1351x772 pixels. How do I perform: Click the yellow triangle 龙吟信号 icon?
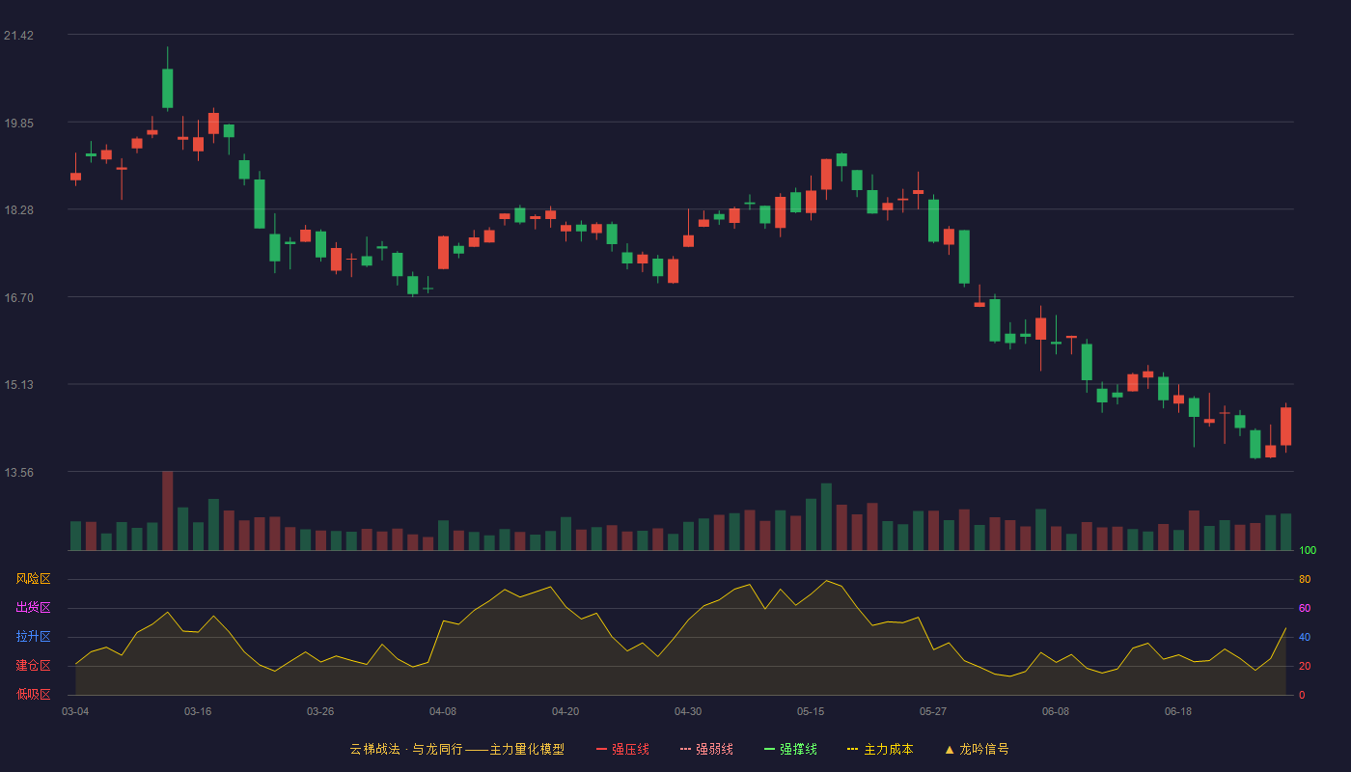click(949, 749)
